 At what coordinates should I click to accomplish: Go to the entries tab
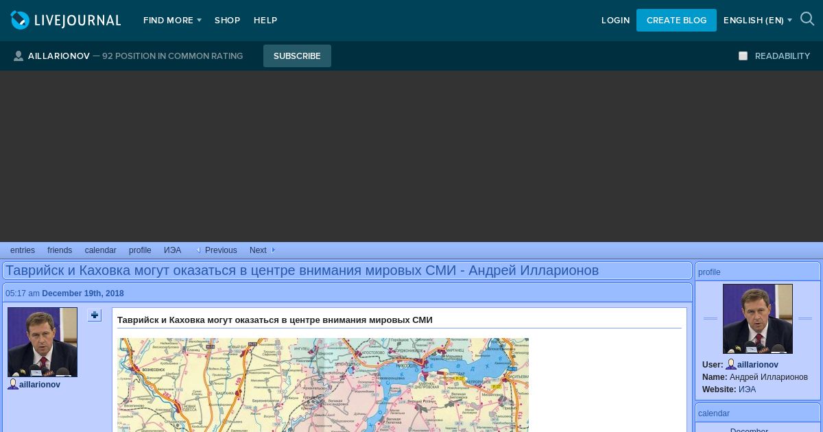23,250
